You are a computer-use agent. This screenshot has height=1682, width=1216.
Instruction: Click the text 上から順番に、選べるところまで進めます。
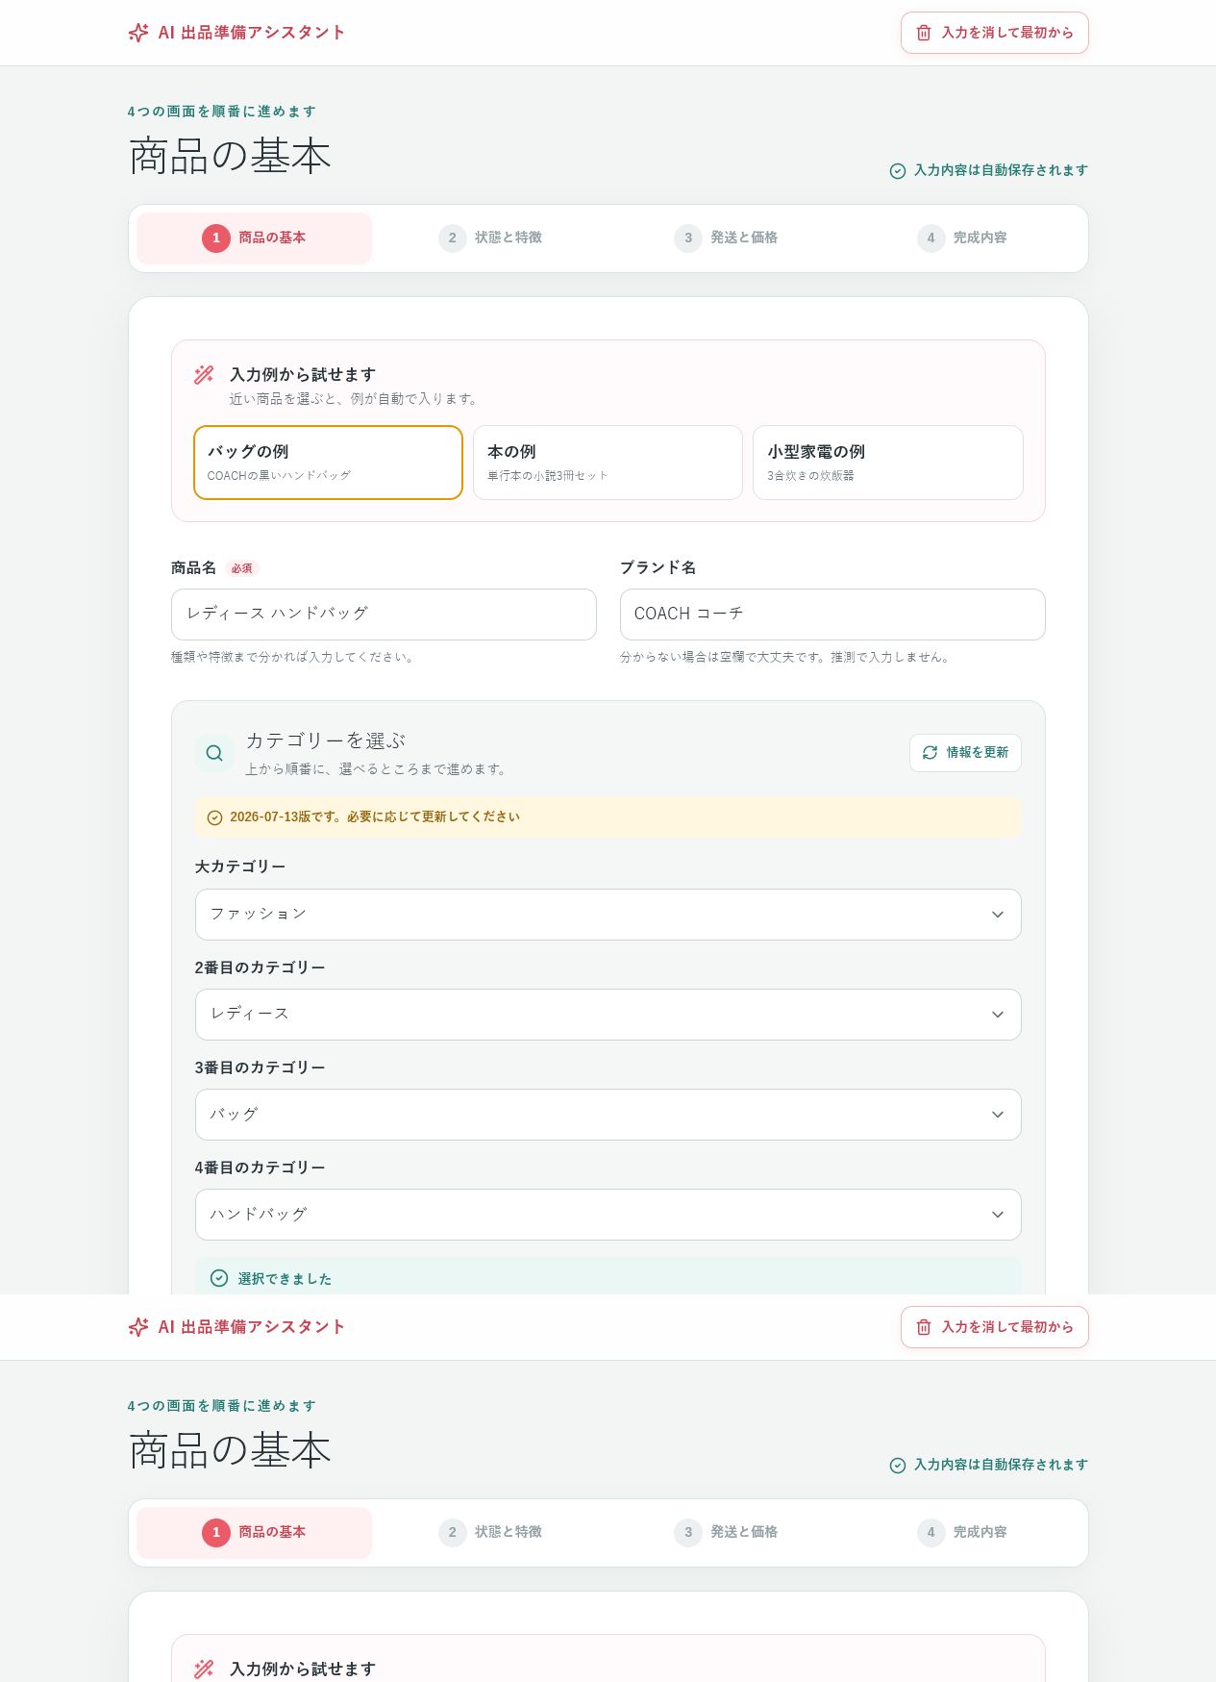tap(377, 769)
